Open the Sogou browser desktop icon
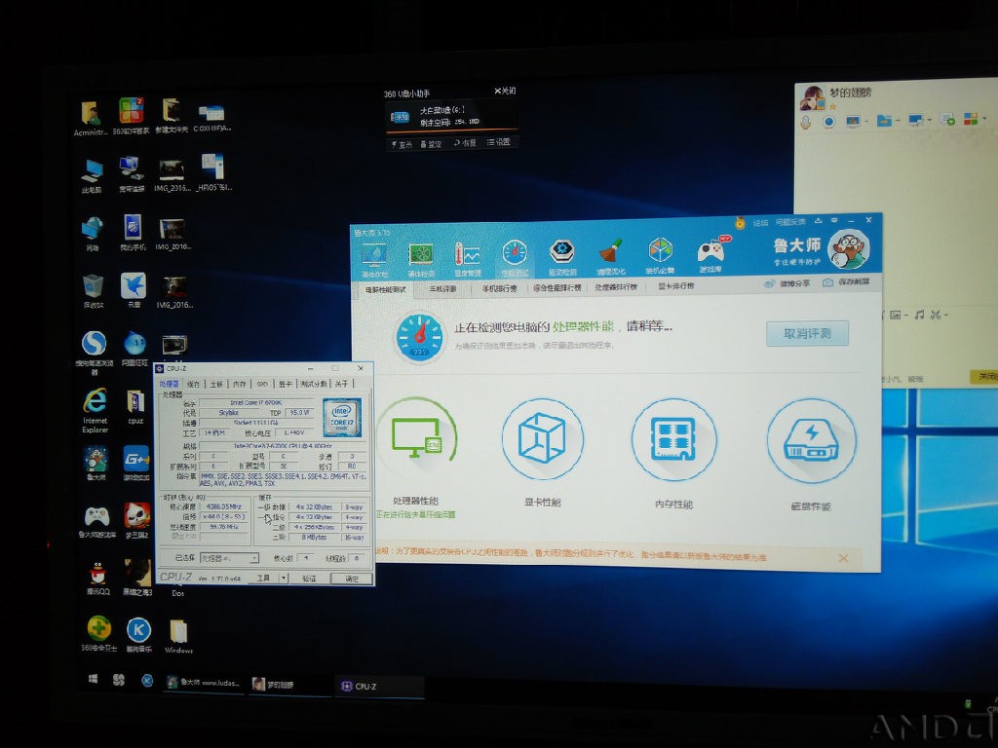This screenshot has width=998, height=748. click(x=95, y=351)
